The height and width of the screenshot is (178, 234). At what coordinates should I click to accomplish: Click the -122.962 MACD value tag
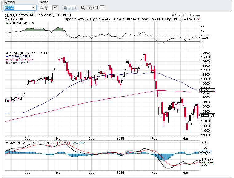click(x=207, y=160)
